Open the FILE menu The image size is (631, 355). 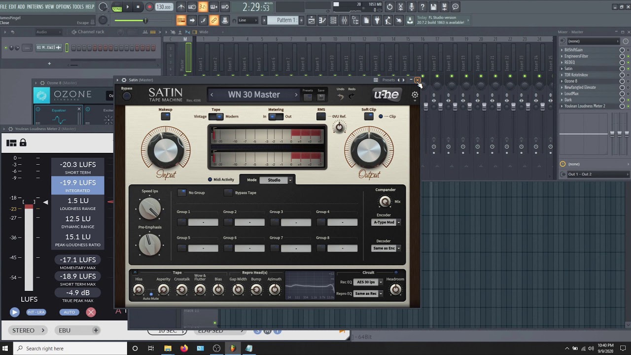click(x=3, y=7)
